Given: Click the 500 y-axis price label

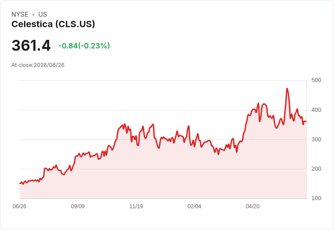Looking at the screenshot, I should coord(316,80).
